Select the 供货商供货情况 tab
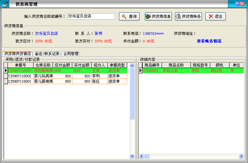Viewport: 248px width, 163px height. 18,54
